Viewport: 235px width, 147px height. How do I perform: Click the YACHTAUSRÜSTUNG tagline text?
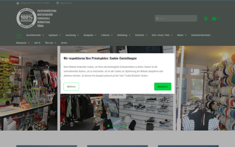[47, 11]
